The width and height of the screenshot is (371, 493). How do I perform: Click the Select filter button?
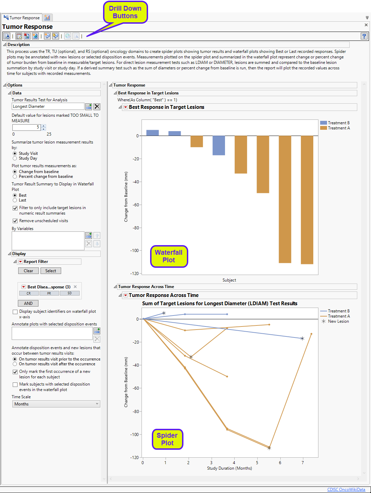[x=50, y=271]
